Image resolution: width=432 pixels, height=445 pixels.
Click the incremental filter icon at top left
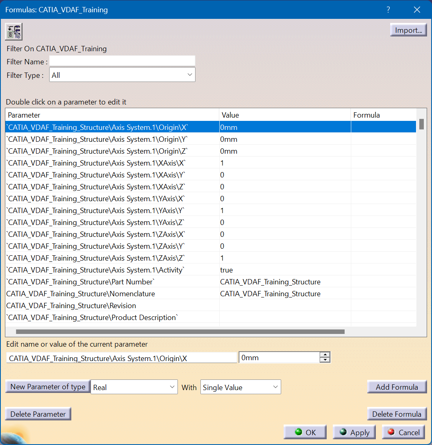click(14, 32)
